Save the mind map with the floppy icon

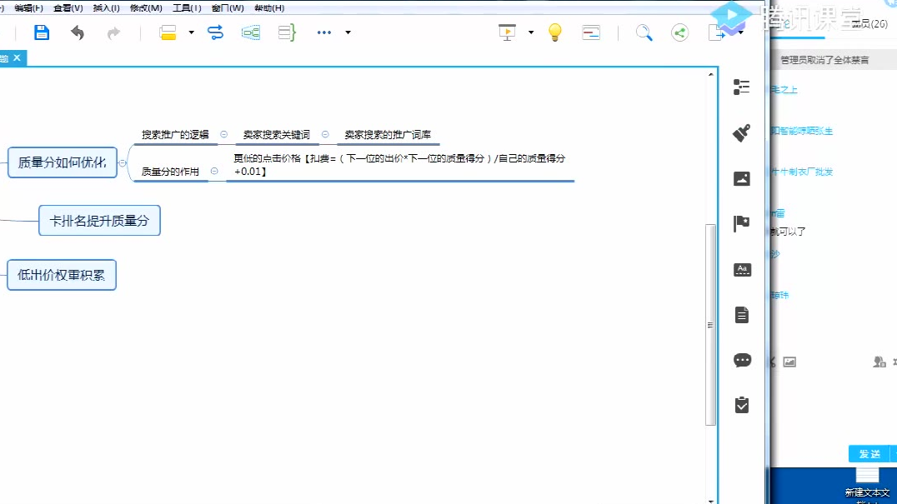[41, 32]
